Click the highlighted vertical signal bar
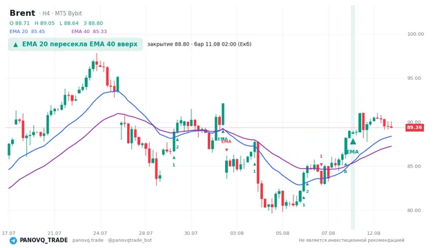Viewport: 442px width, 248px height. click(353, 117)
